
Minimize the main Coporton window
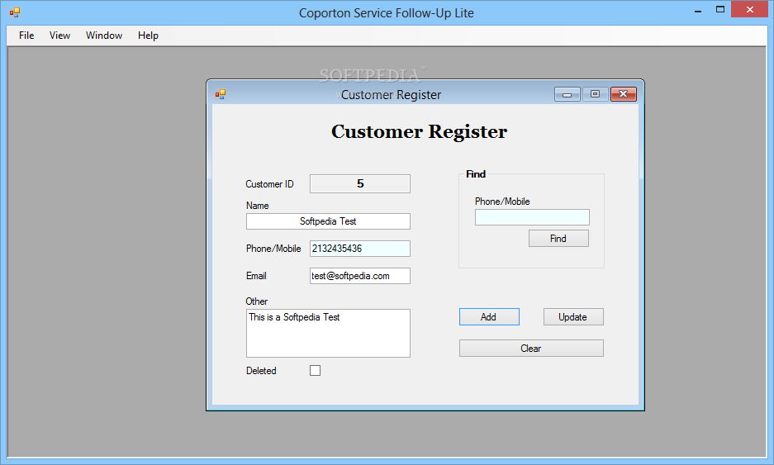pyautogui.click(x=698, y=10)
